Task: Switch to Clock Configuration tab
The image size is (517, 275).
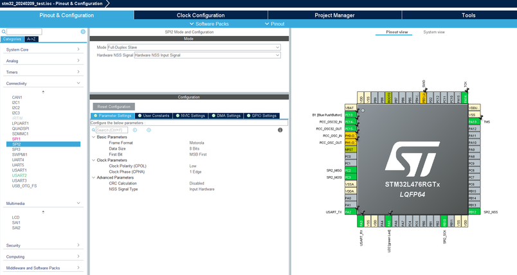Action: click(201, 15)
